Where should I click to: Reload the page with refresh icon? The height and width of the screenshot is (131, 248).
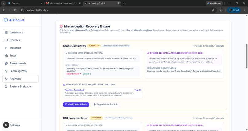pyautogui.click(x=15, y=10)
